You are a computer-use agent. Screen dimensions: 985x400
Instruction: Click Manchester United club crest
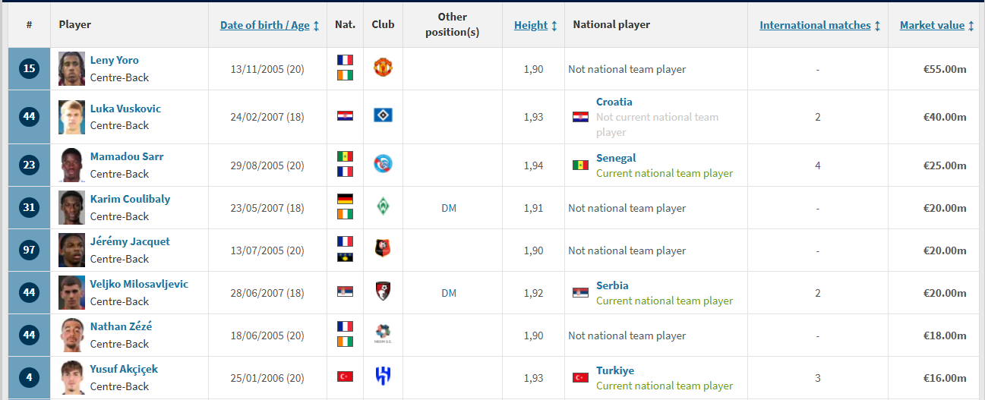(383, 68)
